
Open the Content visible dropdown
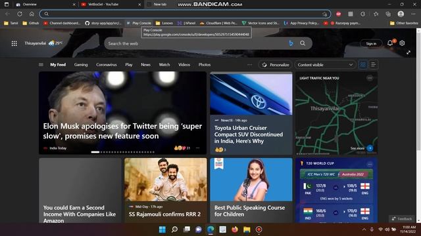click(325, 65)
